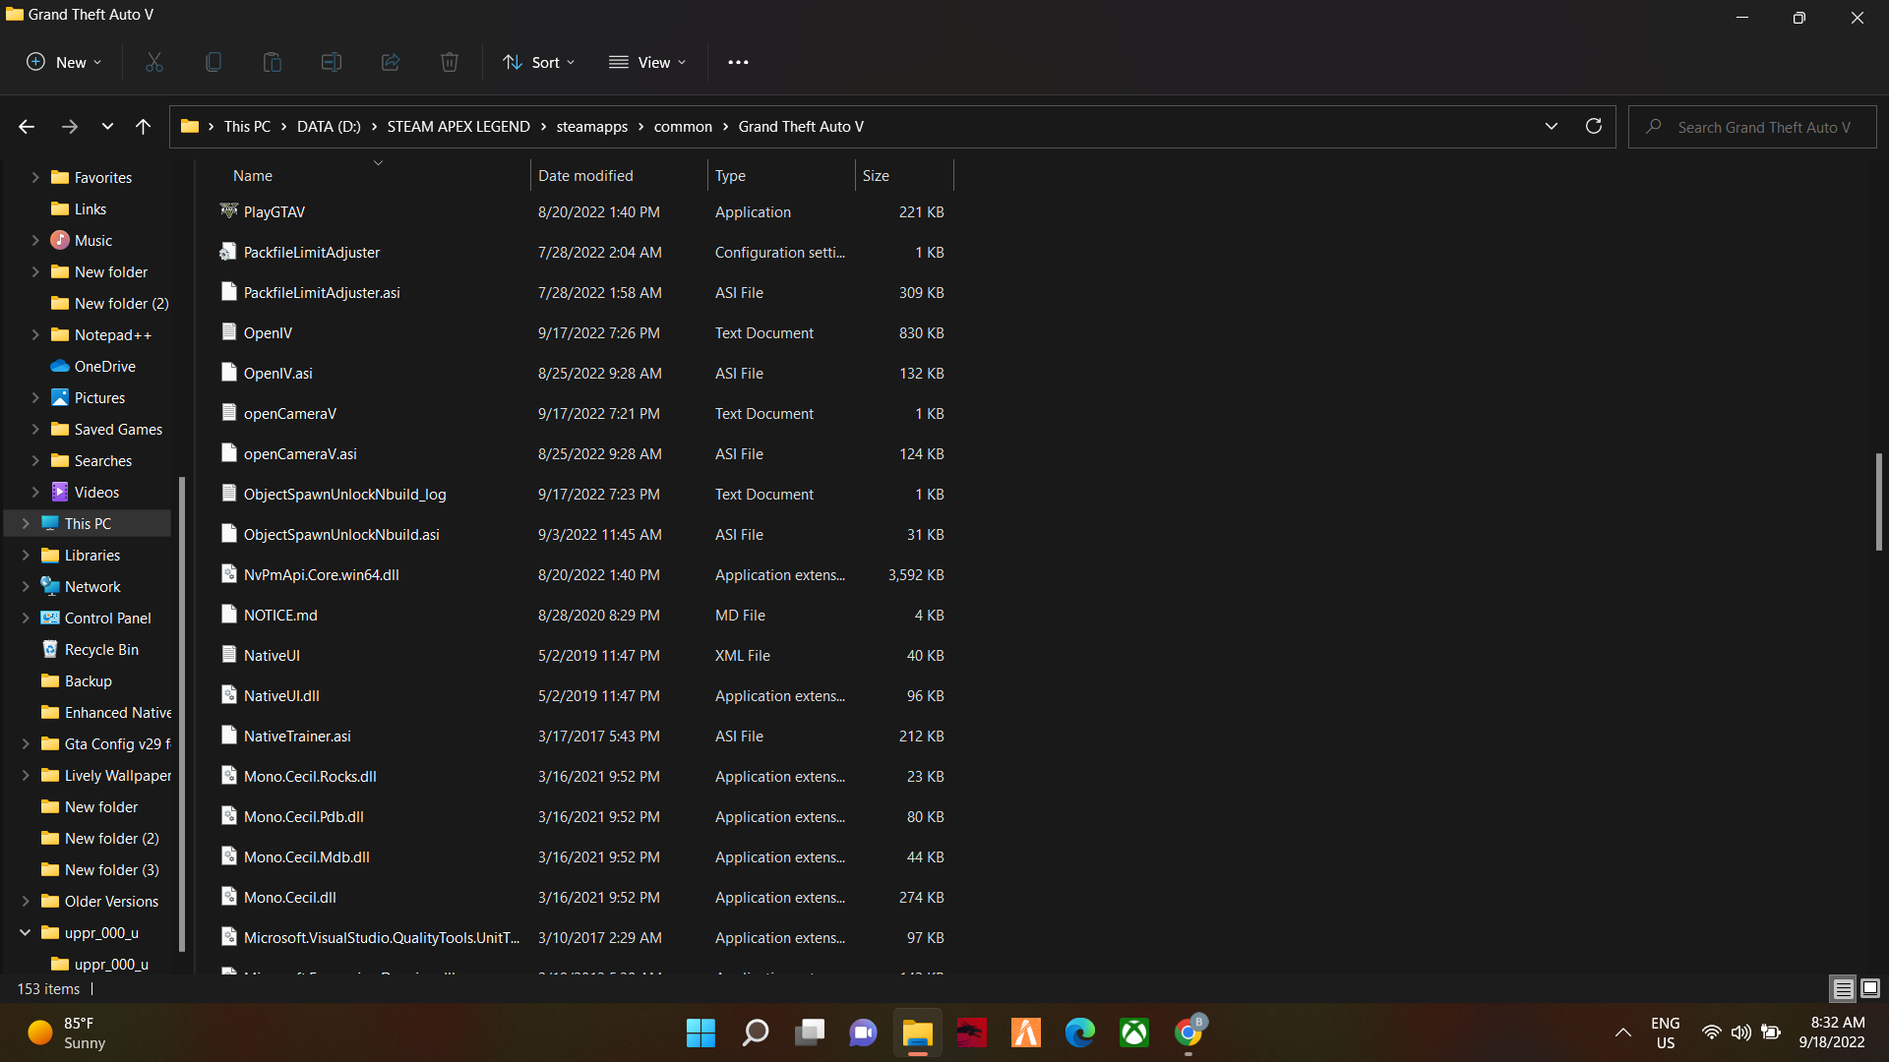
Task: Go up one folder level
Action: (143, 126)
